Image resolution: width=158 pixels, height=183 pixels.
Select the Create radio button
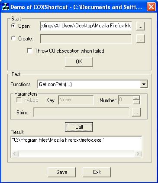[13, 38]
